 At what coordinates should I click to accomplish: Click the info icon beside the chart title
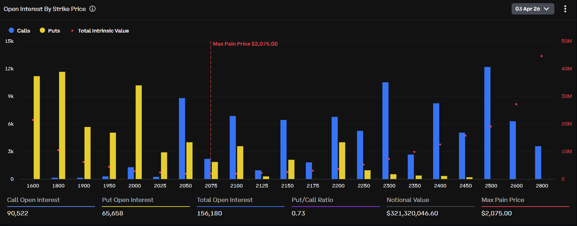(x=92, y=9)
